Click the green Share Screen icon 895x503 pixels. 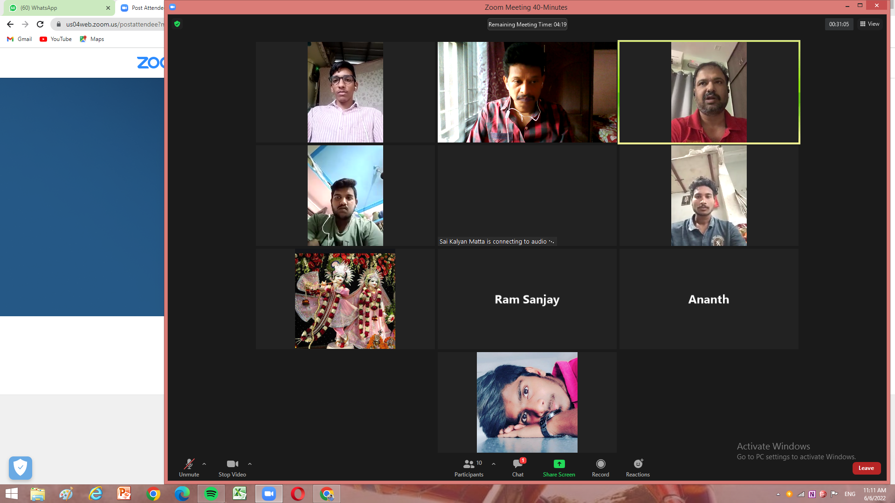(559, 464)
